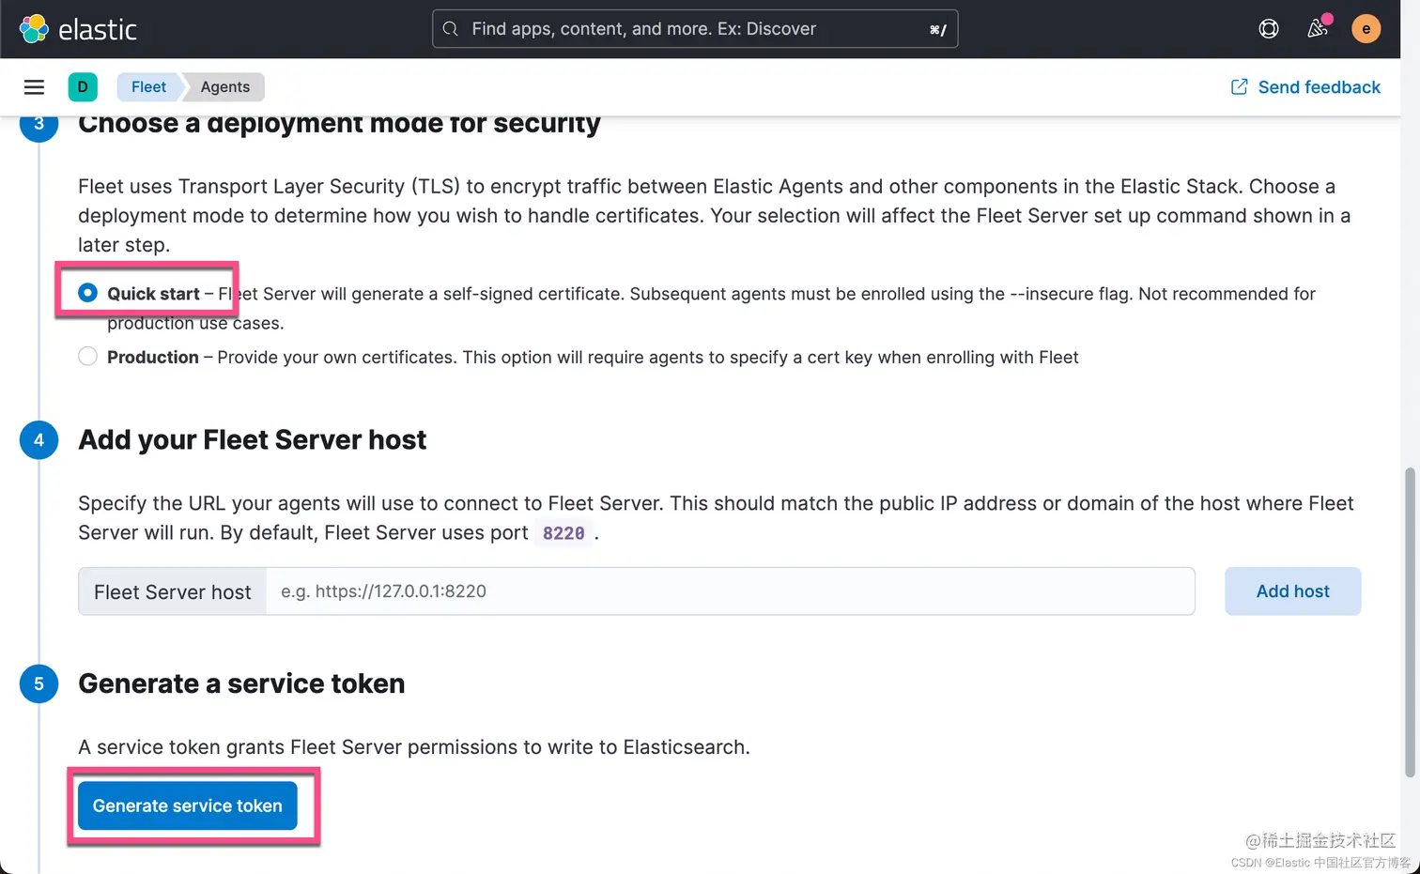Open the help menu lifebuoy icon
The height and width of the screenshot is (874, 1420).
(x=1269, y=29)
